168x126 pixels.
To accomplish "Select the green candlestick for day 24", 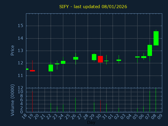I will pyautogui.click(x=63, y=62).
